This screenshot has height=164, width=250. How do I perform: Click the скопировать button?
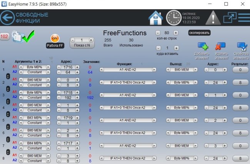click(199, 33)
